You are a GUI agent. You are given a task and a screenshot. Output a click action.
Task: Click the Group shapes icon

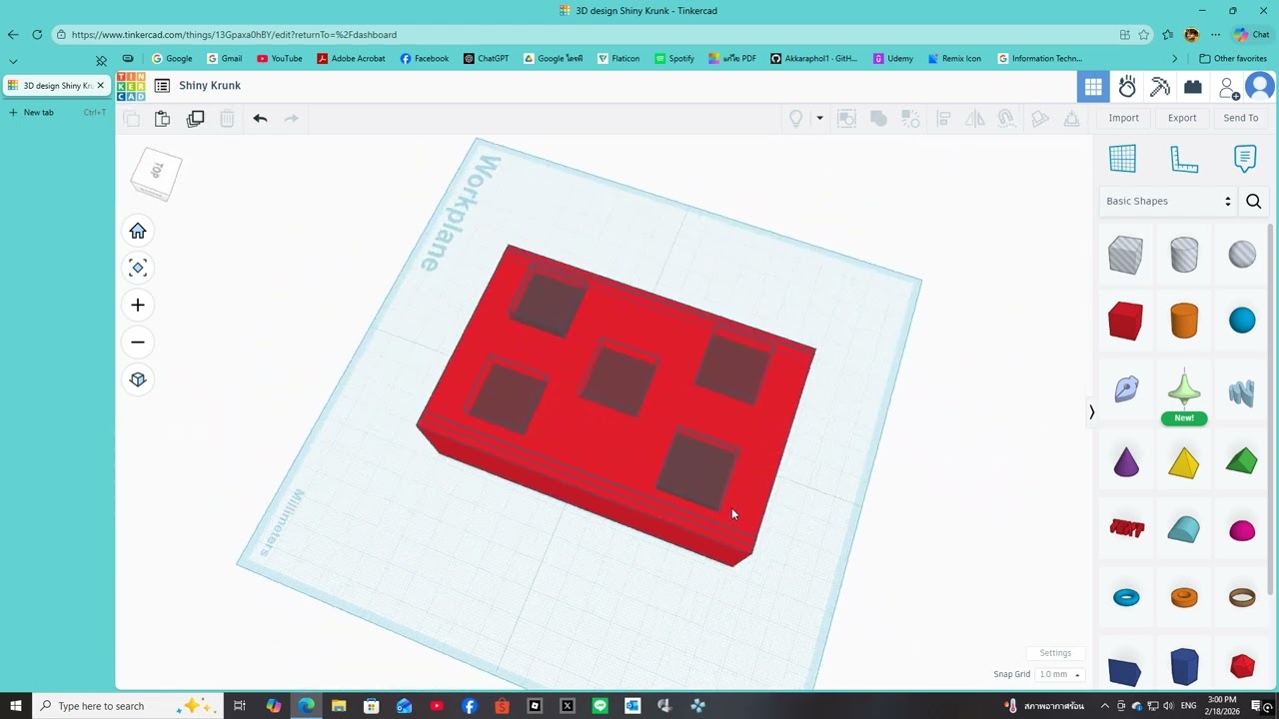pos(846,119)
